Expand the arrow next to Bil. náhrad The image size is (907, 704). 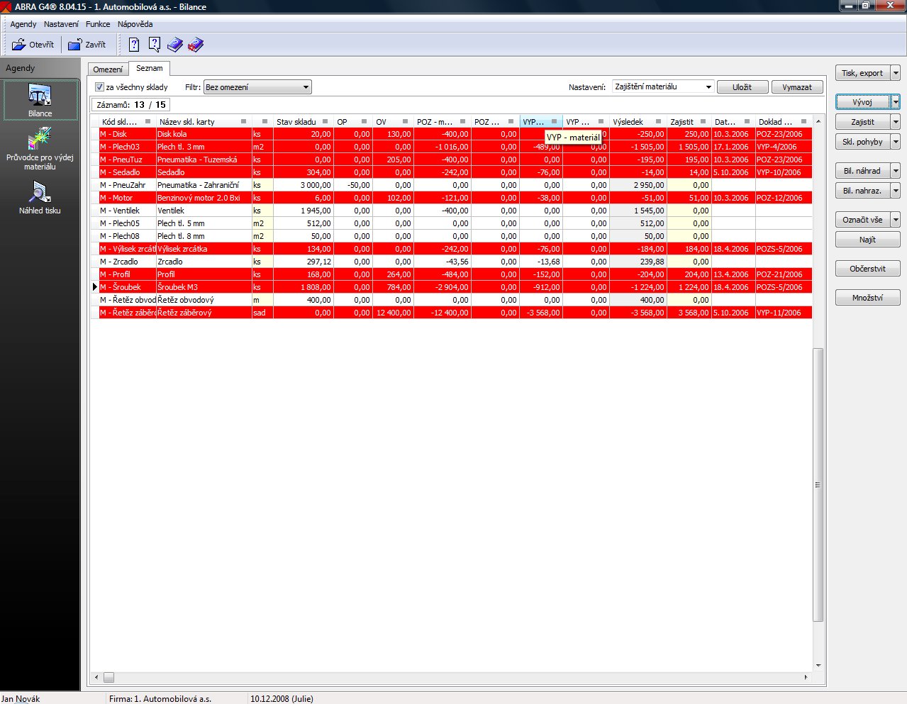[x=896, y=171]
